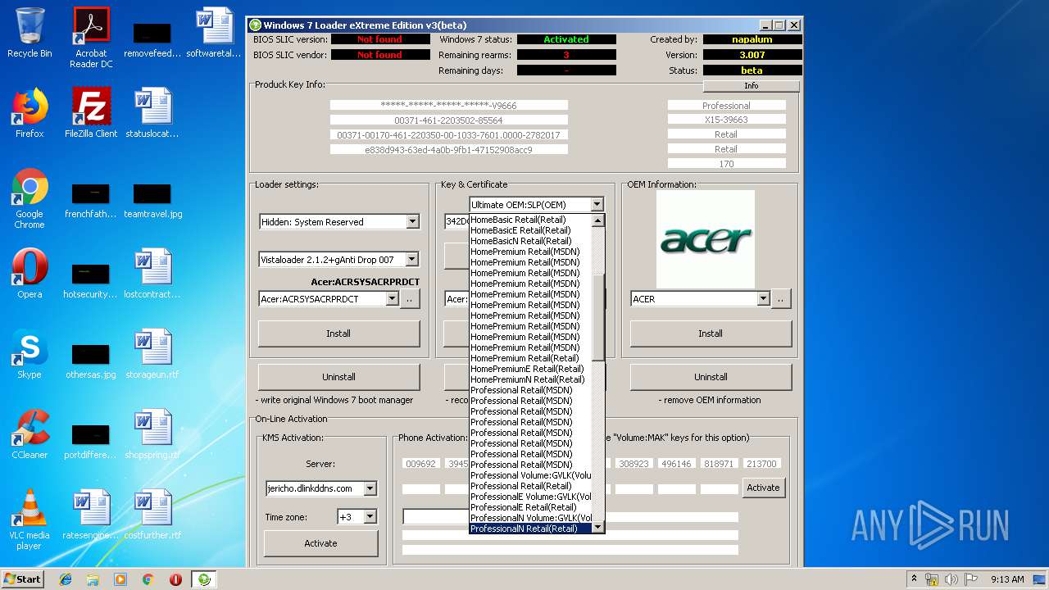Launch Opera browser desktop shortcut
This screenshot has width=1049, height=590.
click(x=30, y=274)
